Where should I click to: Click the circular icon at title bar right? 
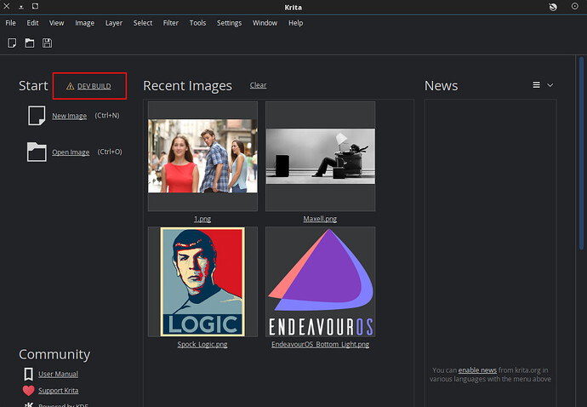click(574, 6)
